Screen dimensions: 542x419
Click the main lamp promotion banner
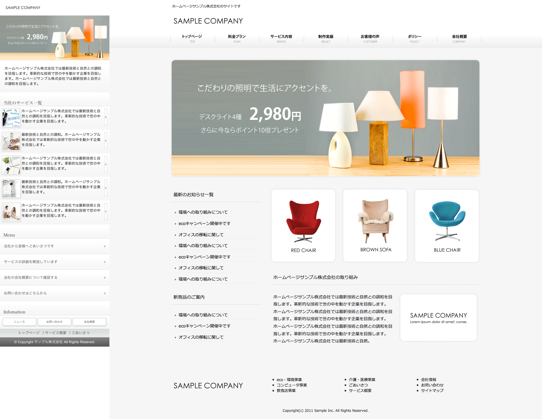(x=325, y=118)
